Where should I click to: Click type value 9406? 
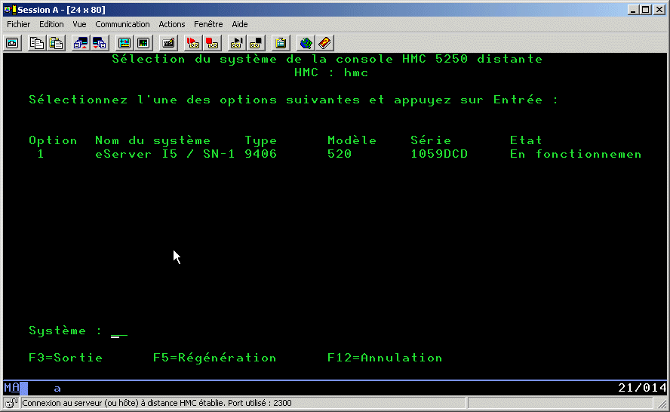click(x=260, y=154)
